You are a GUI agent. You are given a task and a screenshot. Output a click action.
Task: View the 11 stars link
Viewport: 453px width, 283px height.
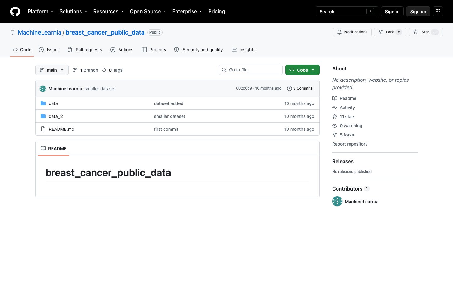click(x=344, y=117)
